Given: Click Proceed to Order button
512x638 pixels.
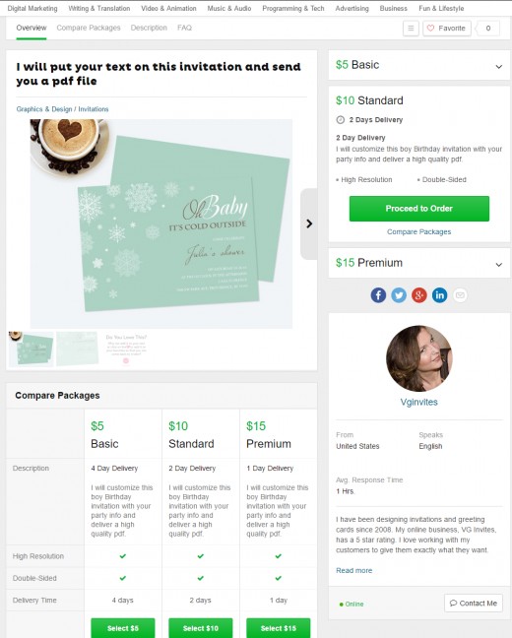Looking at the screenshot, I should [x=419, y=209].
